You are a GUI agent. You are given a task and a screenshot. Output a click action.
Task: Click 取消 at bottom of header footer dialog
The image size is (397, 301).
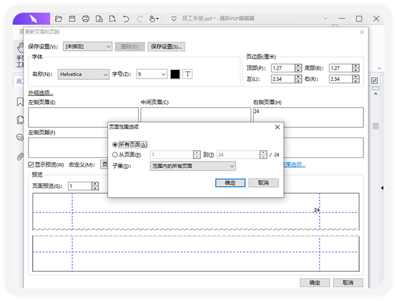pos(348,283)
